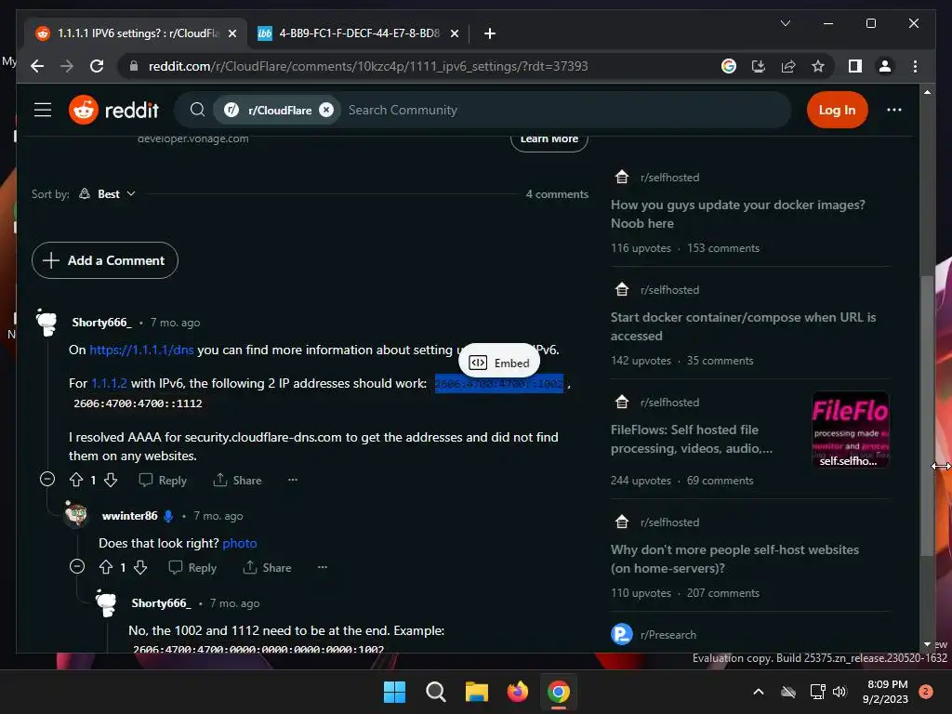
Task: Bookmark this tab with the star icon
Action: click(x=818, y=66)
